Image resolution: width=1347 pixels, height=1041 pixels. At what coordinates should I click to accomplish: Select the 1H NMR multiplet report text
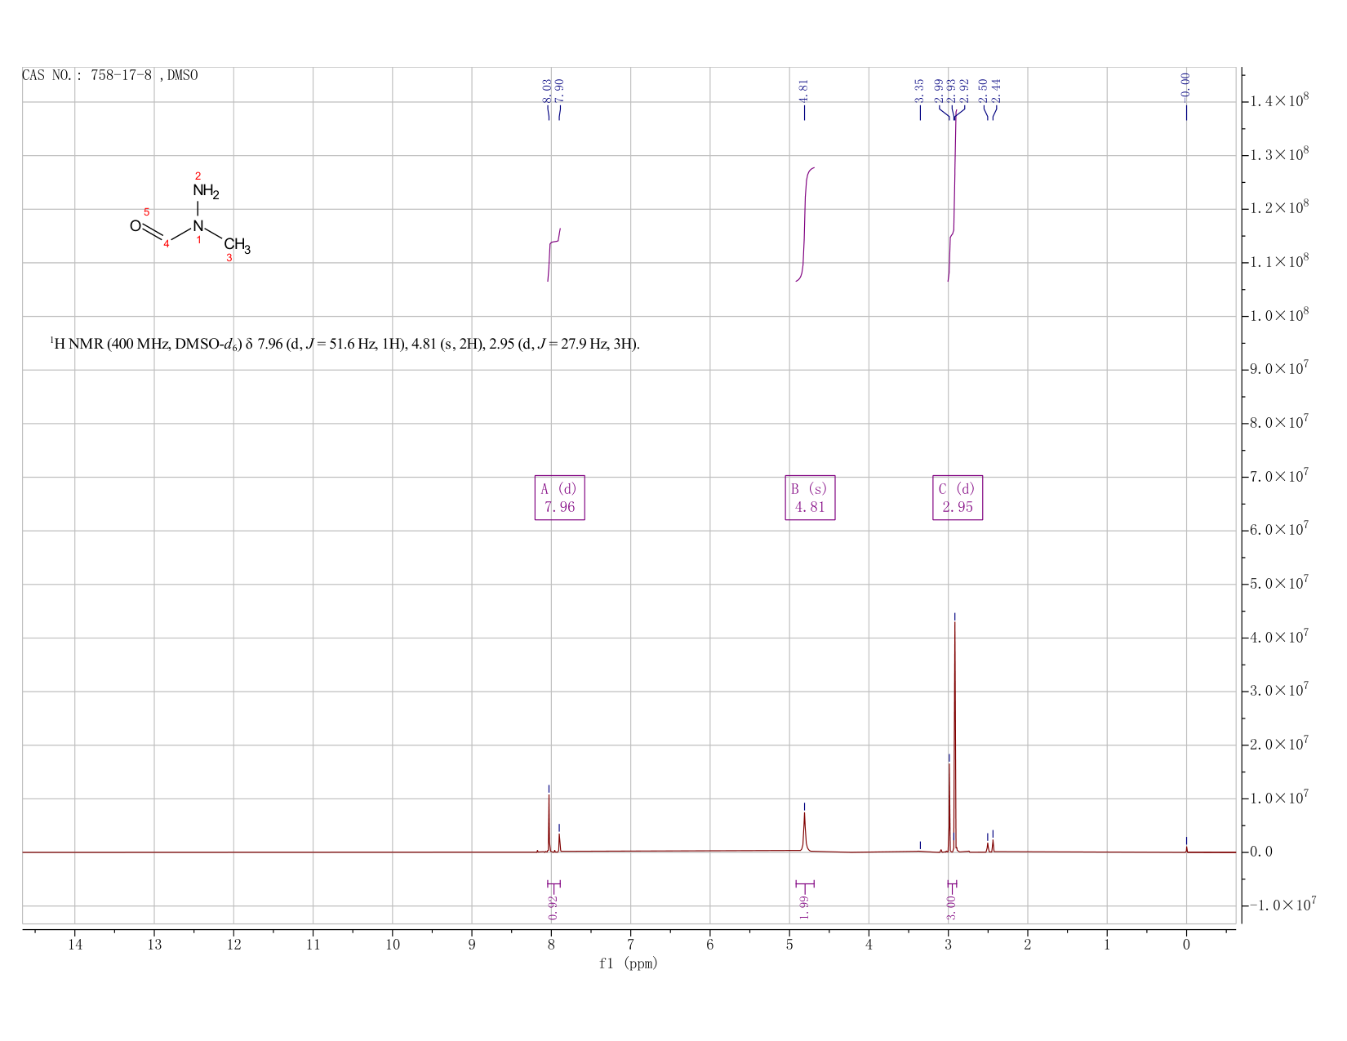point(345,344)
